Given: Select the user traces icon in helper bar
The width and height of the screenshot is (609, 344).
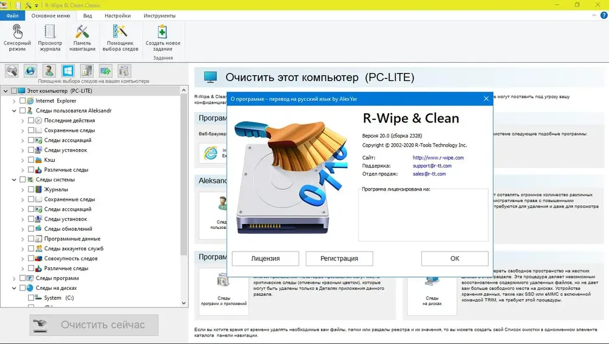Looking at the screenshot, I should (x=49, y=71).
